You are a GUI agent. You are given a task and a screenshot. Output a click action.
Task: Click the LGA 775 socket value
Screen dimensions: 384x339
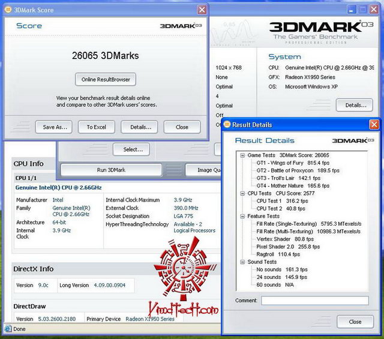[x=183, y=216]
